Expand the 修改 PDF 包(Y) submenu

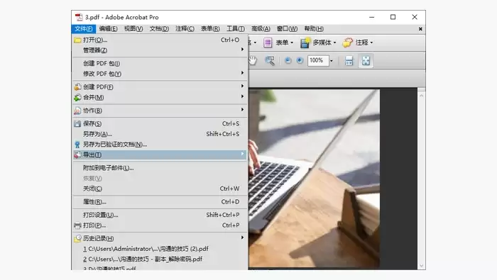[x=160, y=74]
